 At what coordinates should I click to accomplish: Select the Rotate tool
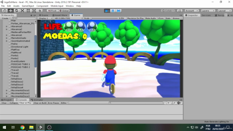pos(16,11)
